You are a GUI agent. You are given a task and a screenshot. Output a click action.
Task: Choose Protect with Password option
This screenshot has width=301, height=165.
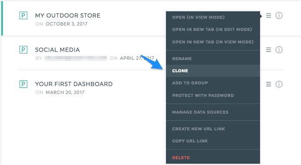[x=213, y=96]
